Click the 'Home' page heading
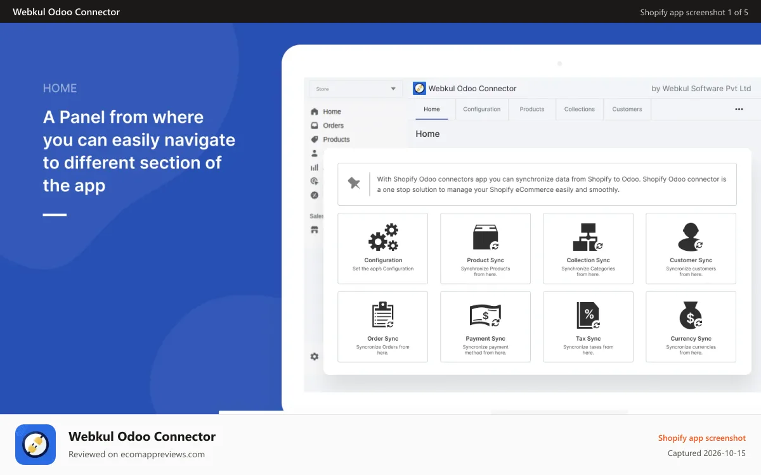The image size is (761, 475). click(427, 134)
